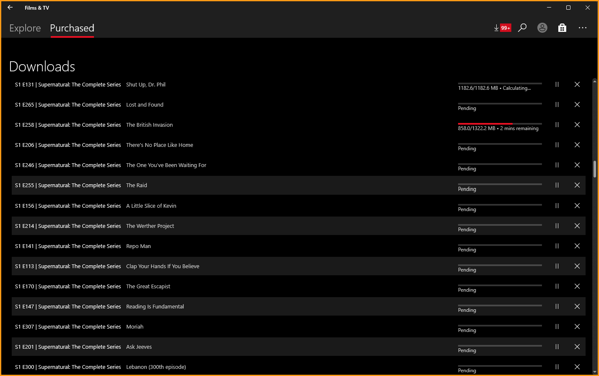Pause Lebanon (300th episode) download
This screenshot has width=599, height=376.
557,367
